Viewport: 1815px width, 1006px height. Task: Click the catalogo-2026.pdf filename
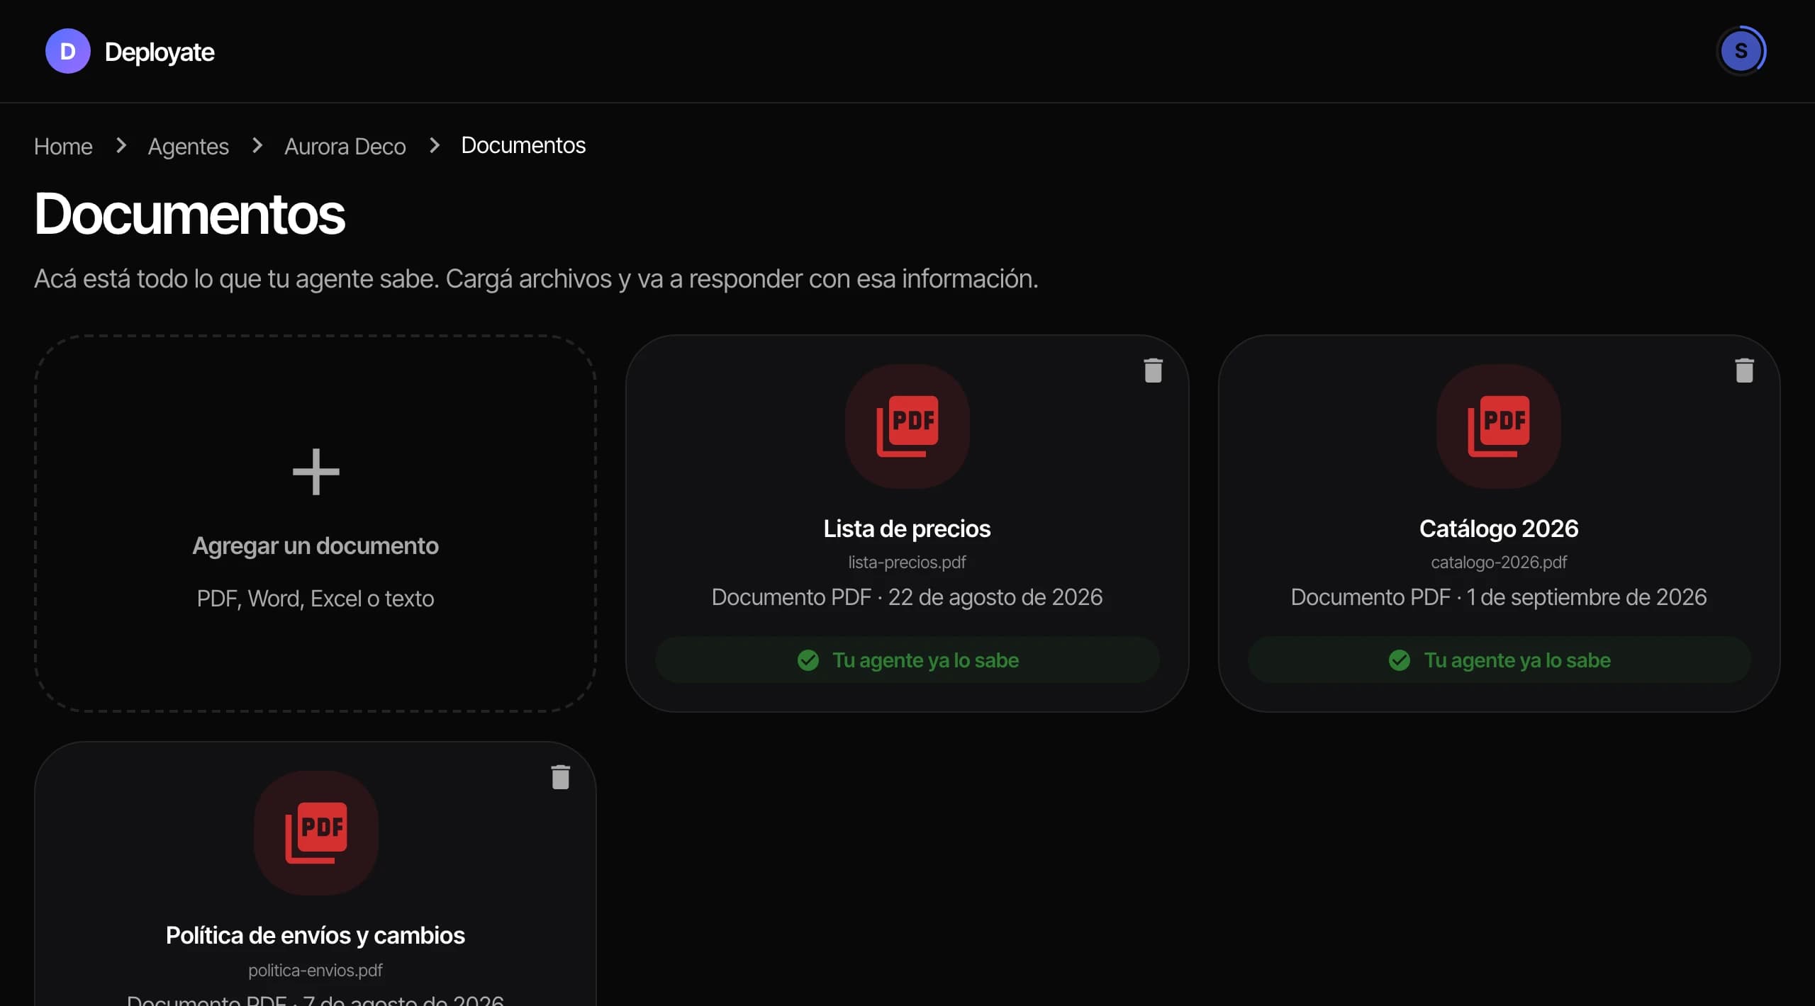point(1498,563)
